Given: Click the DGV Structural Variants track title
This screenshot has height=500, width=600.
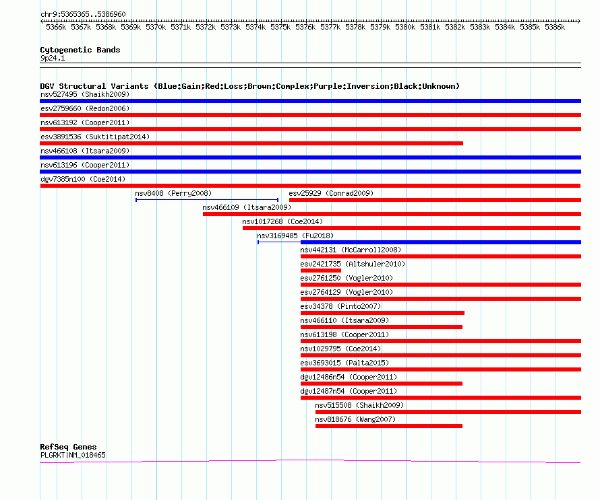Looking at the screenshot, I should point(249,86).
